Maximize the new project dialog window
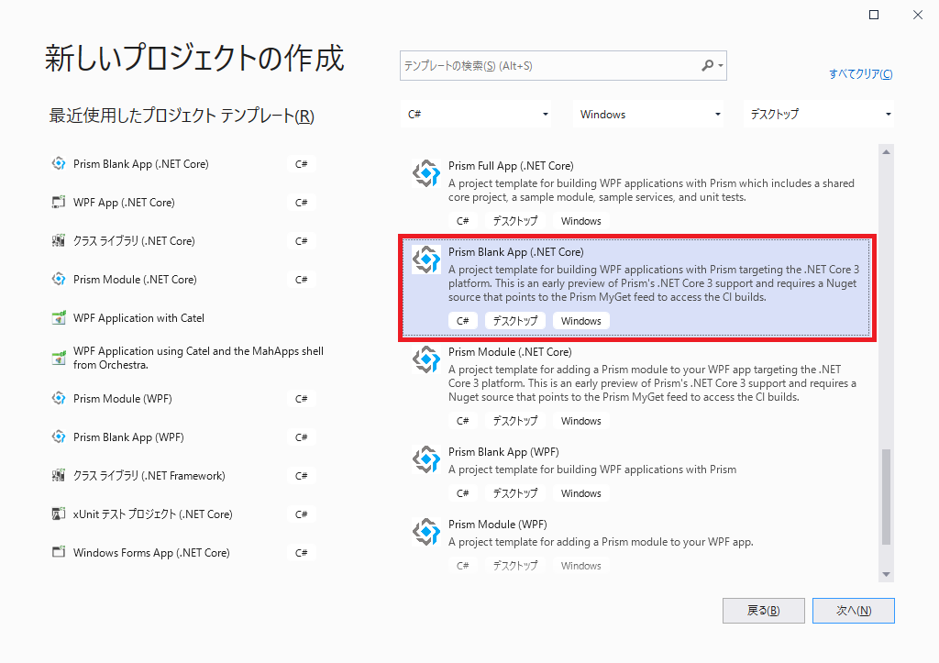Screen dimensions: 939x663 874,15
